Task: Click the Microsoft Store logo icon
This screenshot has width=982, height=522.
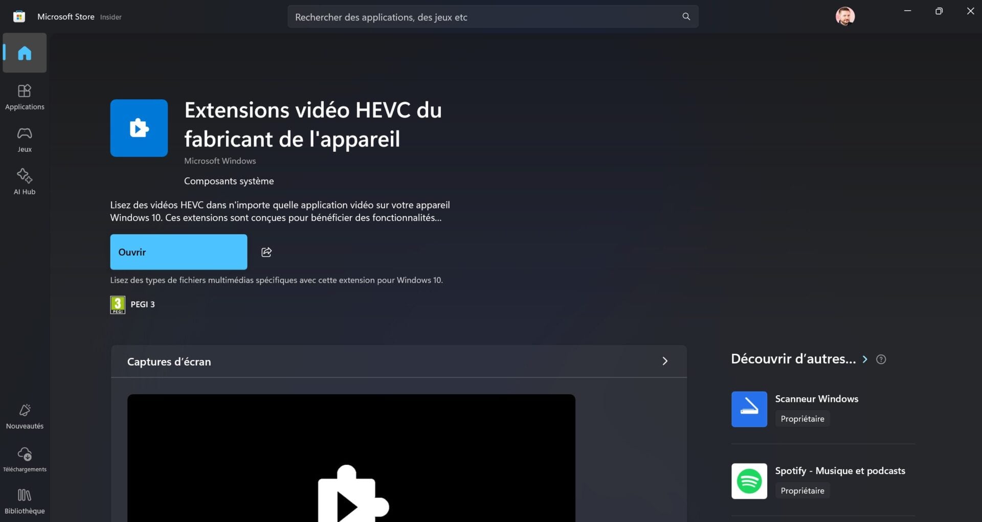Action: [x=19, y=16]
